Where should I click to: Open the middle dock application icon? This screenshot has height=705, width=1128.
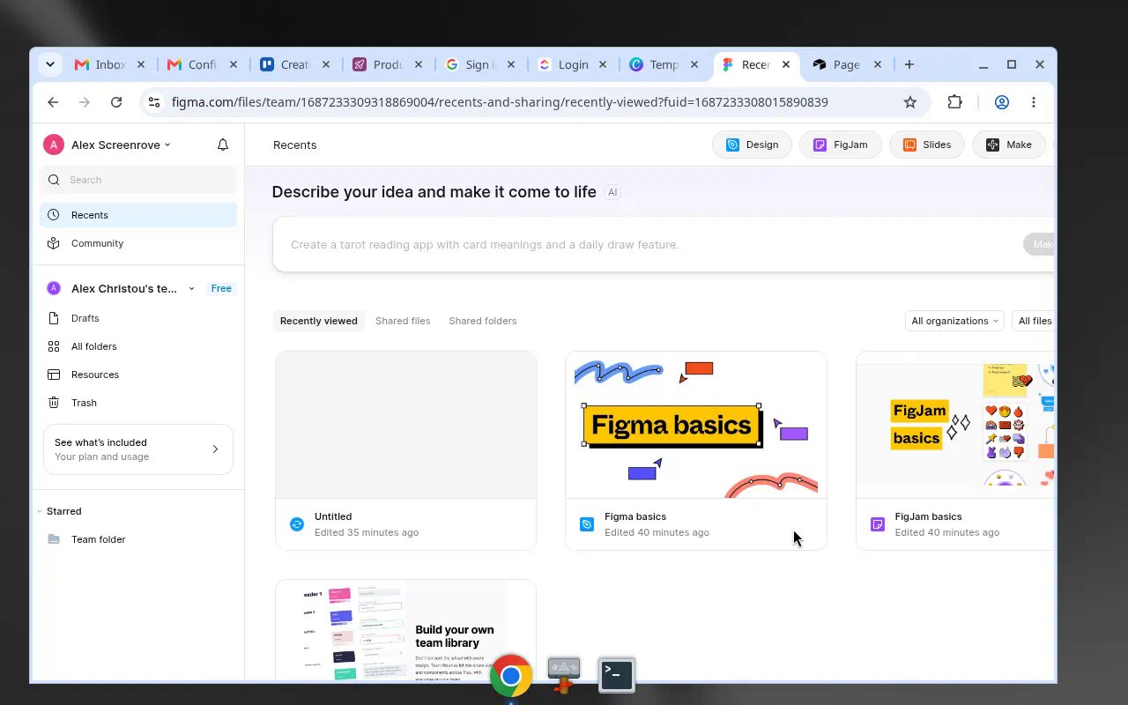(564, 675)
